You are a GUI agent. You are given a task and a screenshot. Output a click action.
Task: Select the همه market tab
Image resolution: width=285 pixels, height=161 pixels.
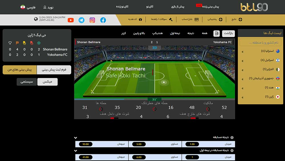click(x=204, y=33)
